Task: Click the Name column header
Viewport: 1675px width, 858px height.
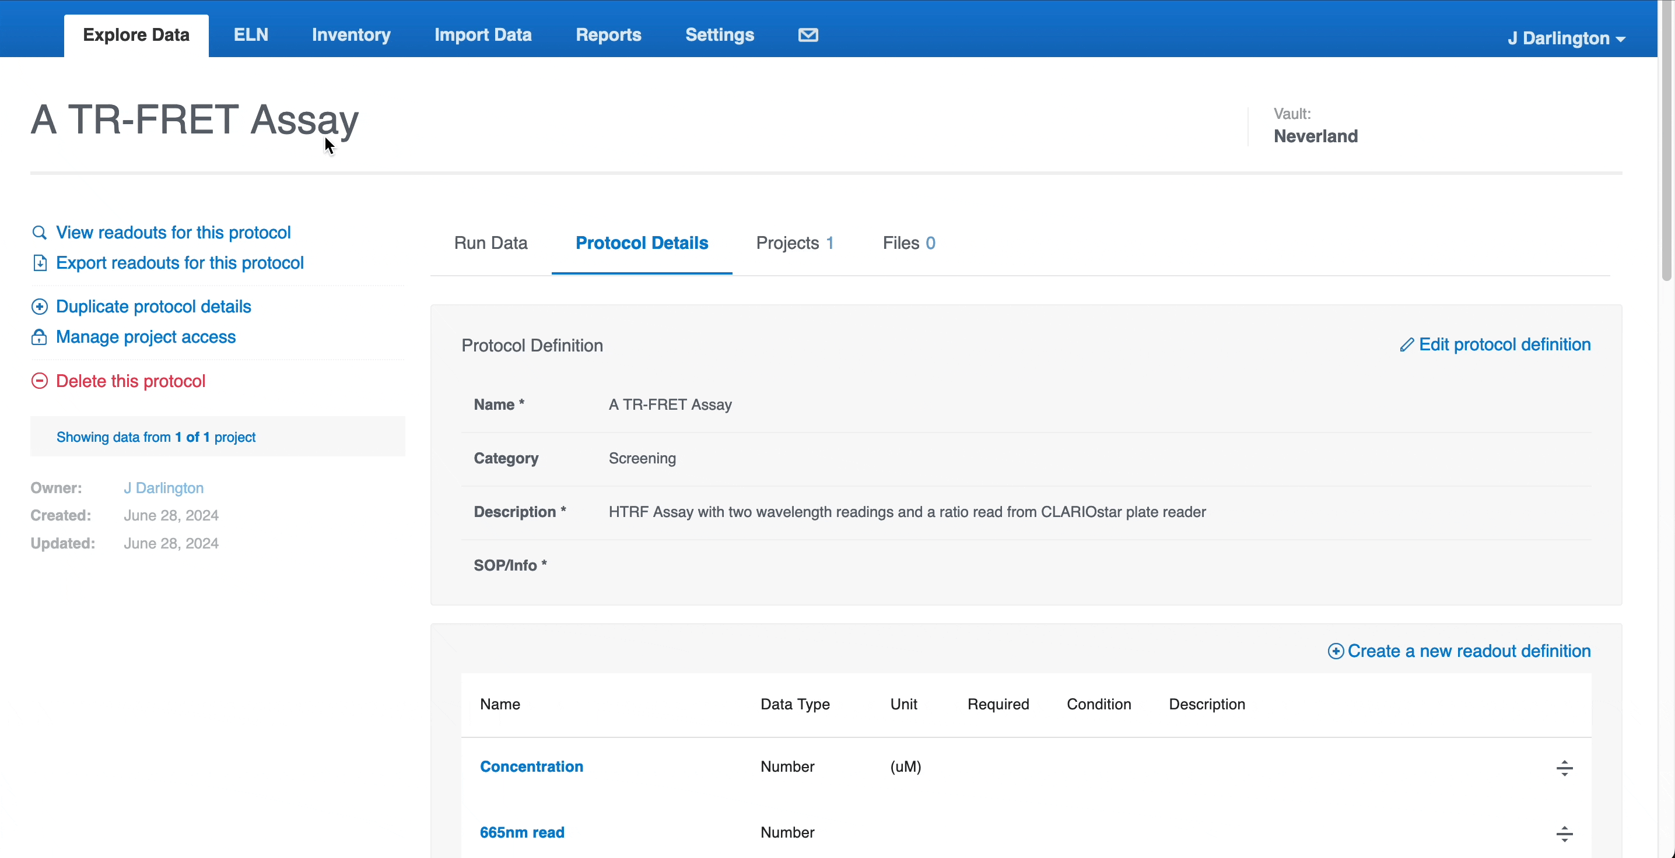Action: pos(500,705)
